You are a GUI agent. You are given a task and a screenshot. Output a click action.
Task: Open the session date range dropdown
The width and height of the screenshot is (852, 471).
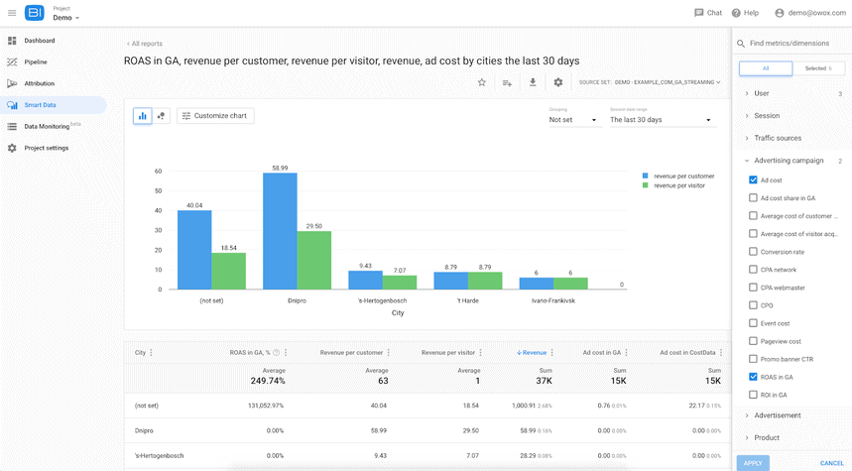661,120
